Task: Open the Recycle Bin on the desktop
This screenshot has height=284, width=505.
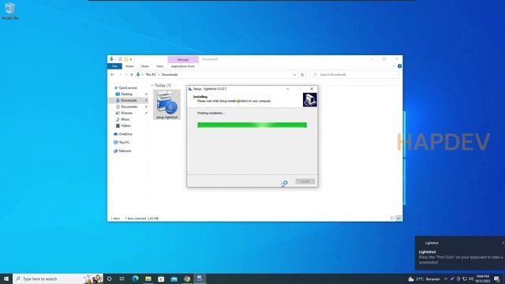Action: click(x=9, y=10)
